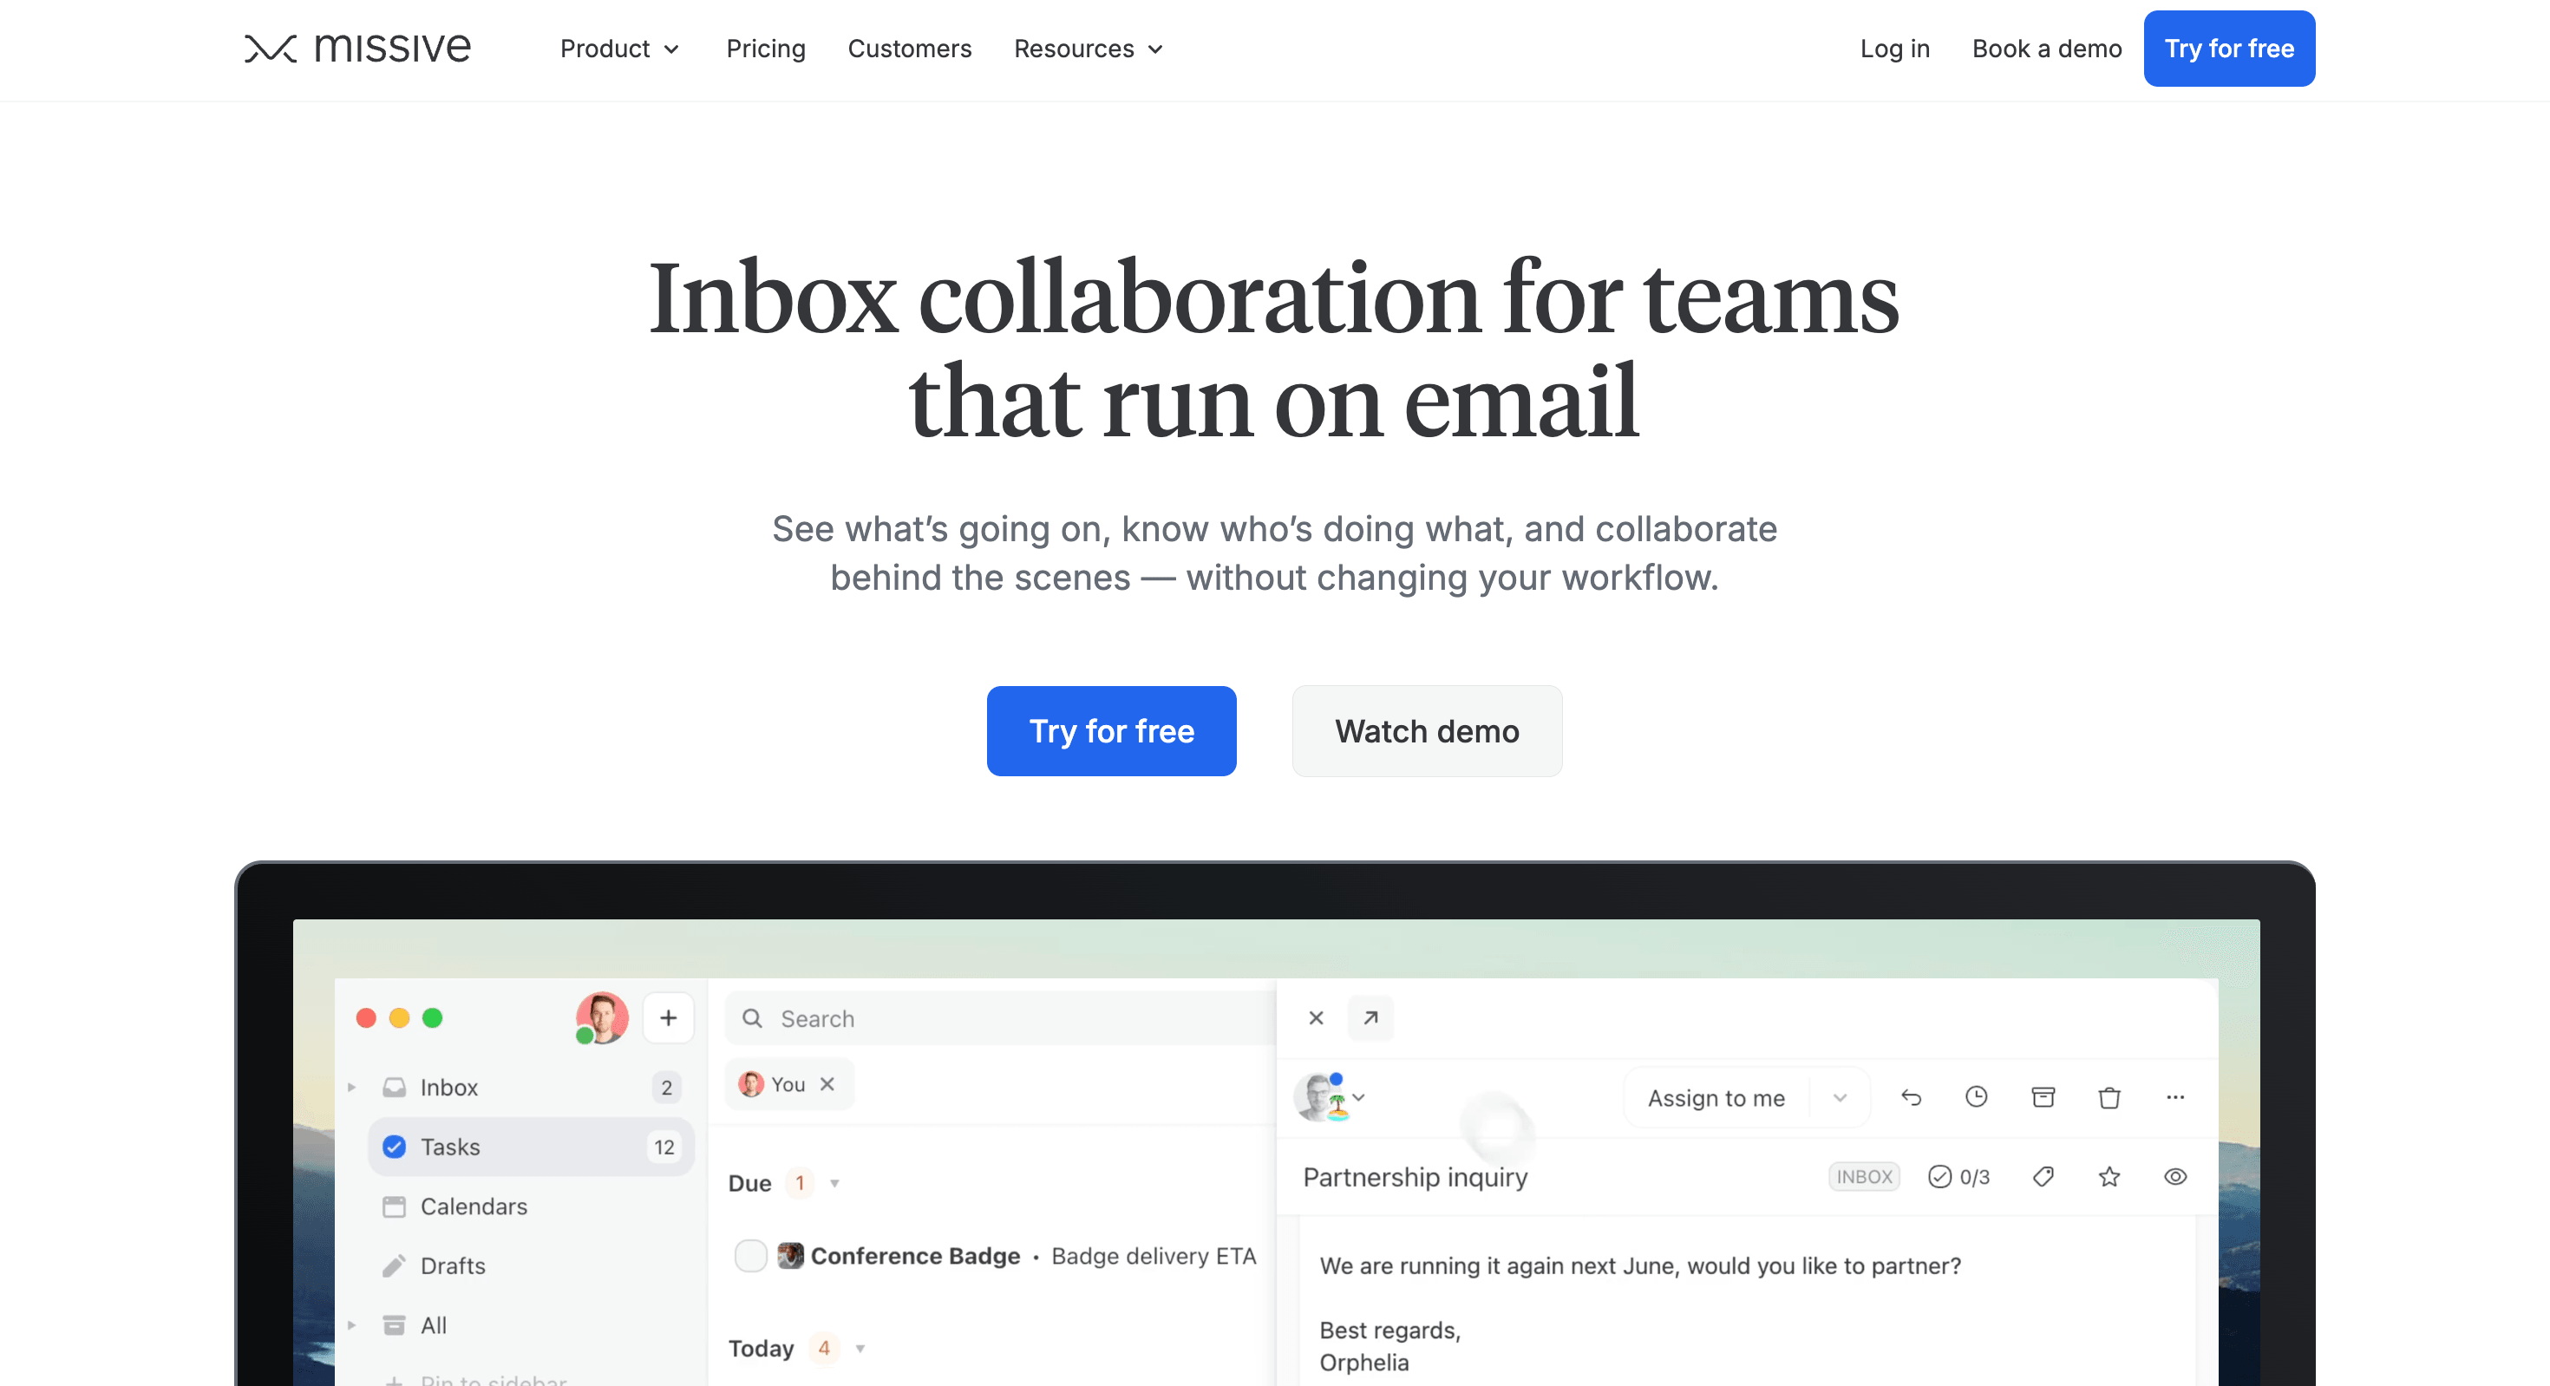Check the Conference Badge task checkbox
Image resolution: width=2550 pixels, height=1386 pixels.
click(x=750, y=1255)
